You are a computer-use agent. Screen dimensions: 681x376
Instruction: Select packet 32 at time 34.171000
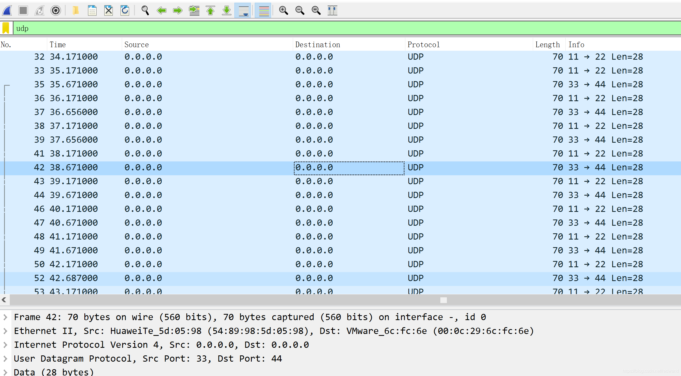[x=340, y=57]
